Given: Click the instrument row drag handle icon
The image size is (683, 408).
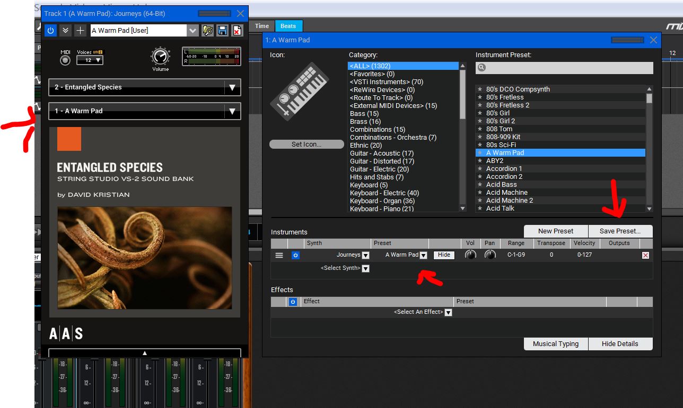Looking at the screenshot, I should 279,255.
